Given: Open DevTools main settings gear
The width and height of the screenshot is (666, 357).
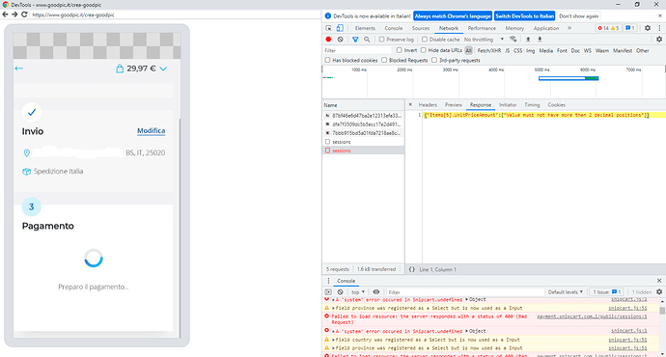Looking at the screenshot, I should pyautogui.click(x=648, y=28).
